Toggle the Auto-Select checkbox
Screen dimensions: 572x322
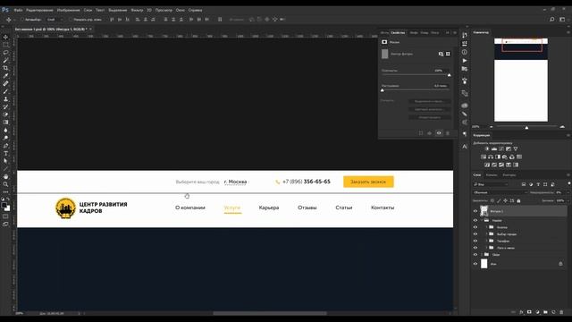pyautogui.click(x=21, y=20)
